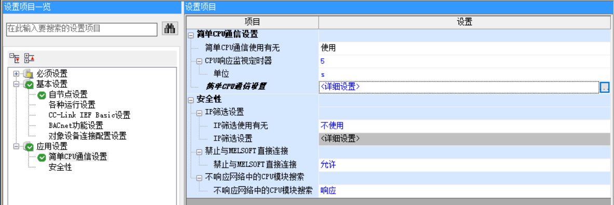Viewport: 614px width, 205px height.
Task: Collapse the CPU响应监视定时器 row
Action: tap(199, 61)
